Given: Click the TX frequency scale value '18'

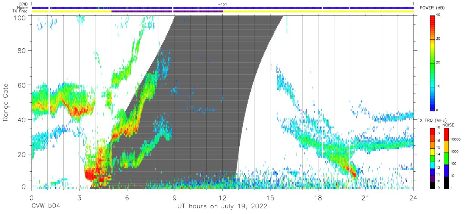Looking at the screenshot, I should tap(439, 128).
